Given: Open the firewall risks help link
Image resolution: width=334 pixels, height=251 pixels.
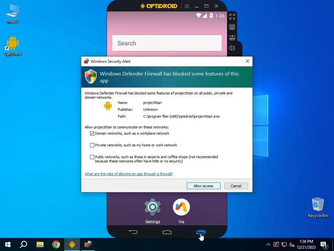Looking at the screenshot, I should tap(129, 174).
